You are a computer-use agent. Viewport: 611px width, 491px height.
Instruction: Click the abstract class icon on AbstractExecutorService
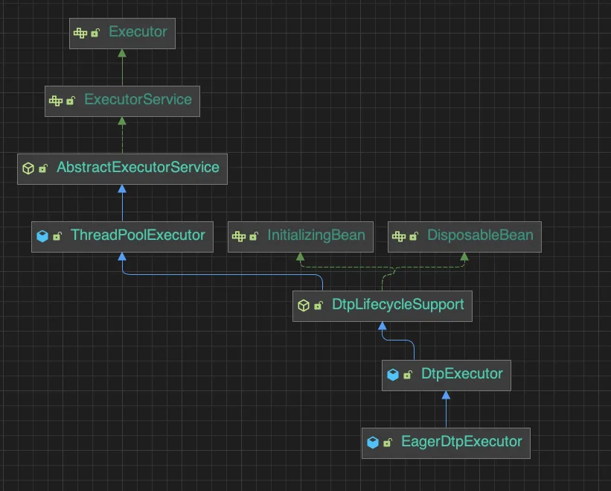tap(28, 168)
